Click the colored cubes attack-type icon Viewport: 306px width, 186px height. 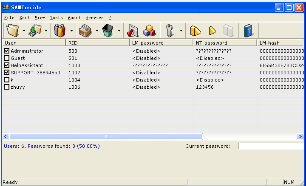(149, 31)
